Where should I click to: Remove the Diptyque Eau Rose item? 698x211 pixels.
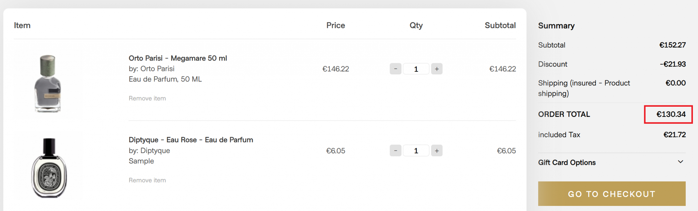tap(147, 180)
